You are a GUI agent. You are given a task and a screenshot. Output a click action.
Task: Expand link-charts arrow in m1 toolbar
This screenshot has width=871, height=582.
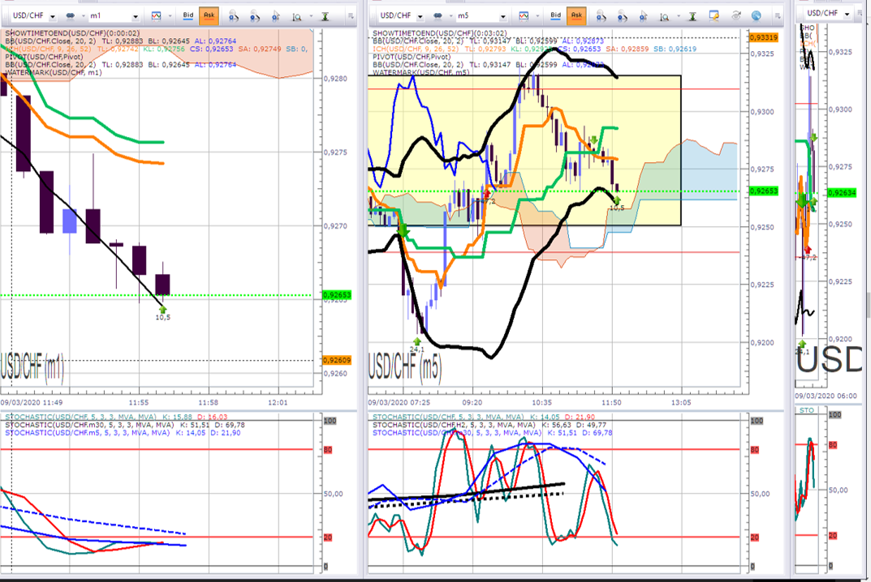(84, 16)
